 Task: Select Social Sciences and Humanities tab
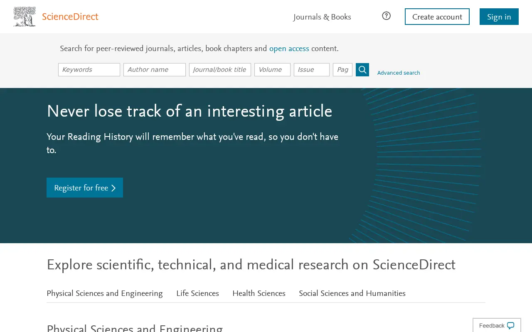click(x=352, y=293)
